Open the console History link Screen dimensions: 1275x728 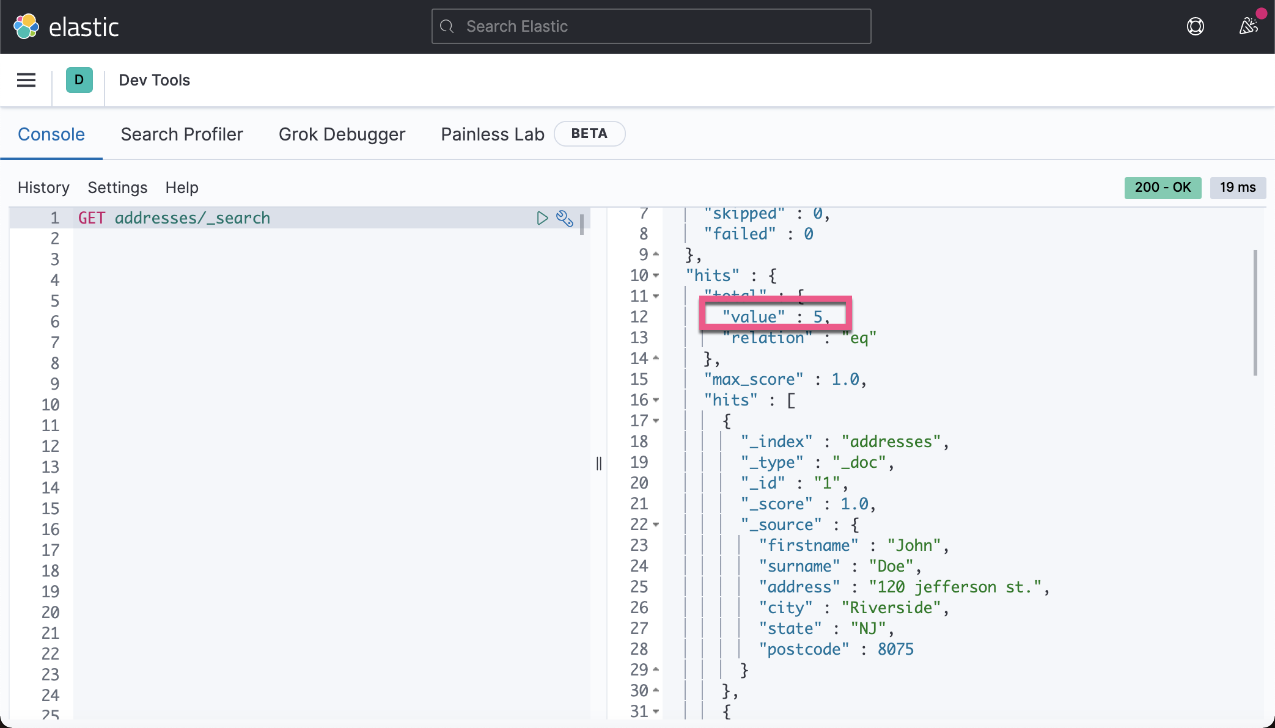pyautogui.click(x=43, y=187)
